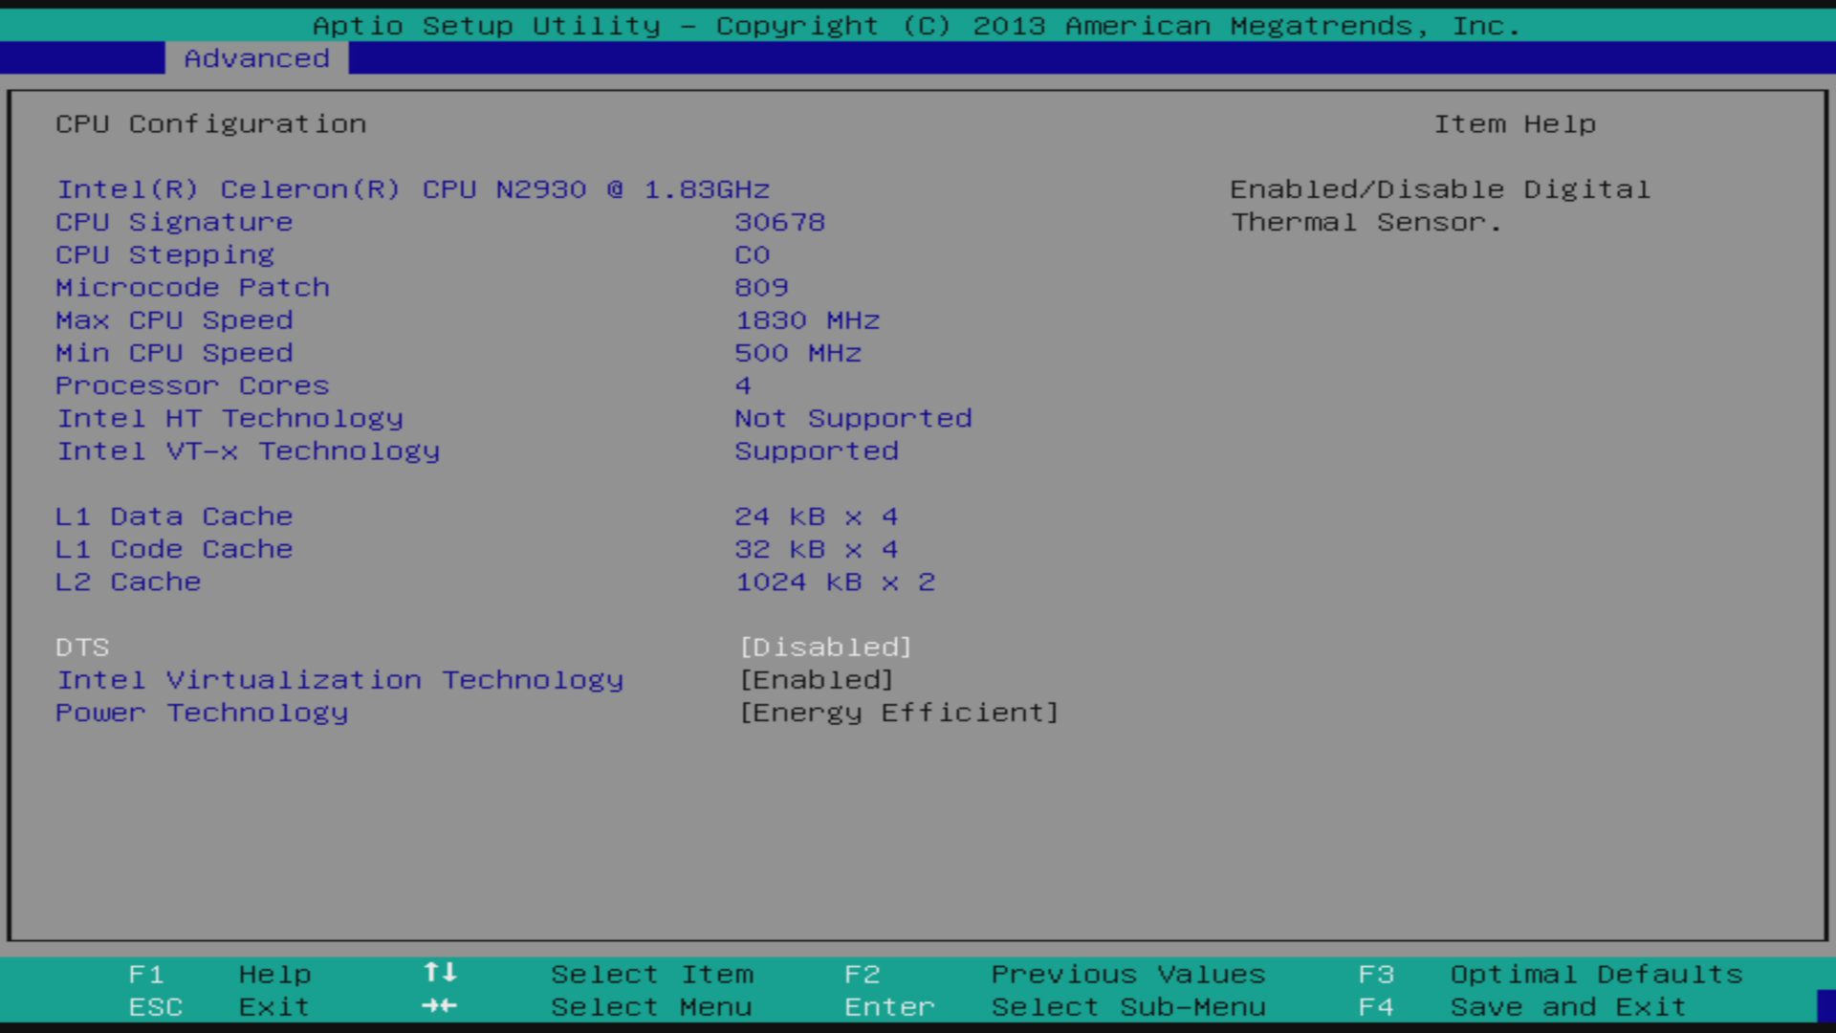Image resolution: width=1836 pixels, height=1033 pixels.
Task: Select the DTS setting label
Action: (x=82, y=648)
